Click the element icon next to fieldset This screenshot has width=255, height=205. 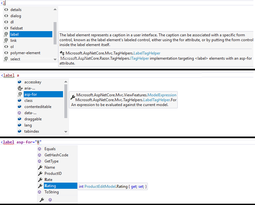click(x=6, y=28)
